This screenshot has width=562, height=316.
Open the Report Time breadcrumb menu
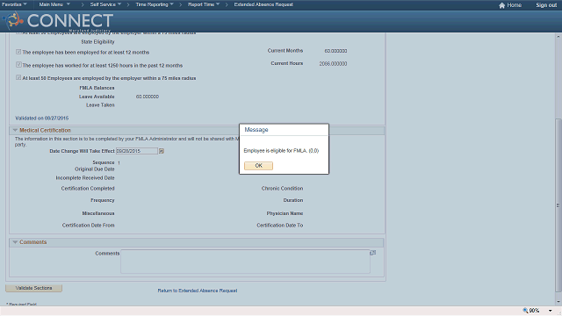204,4
